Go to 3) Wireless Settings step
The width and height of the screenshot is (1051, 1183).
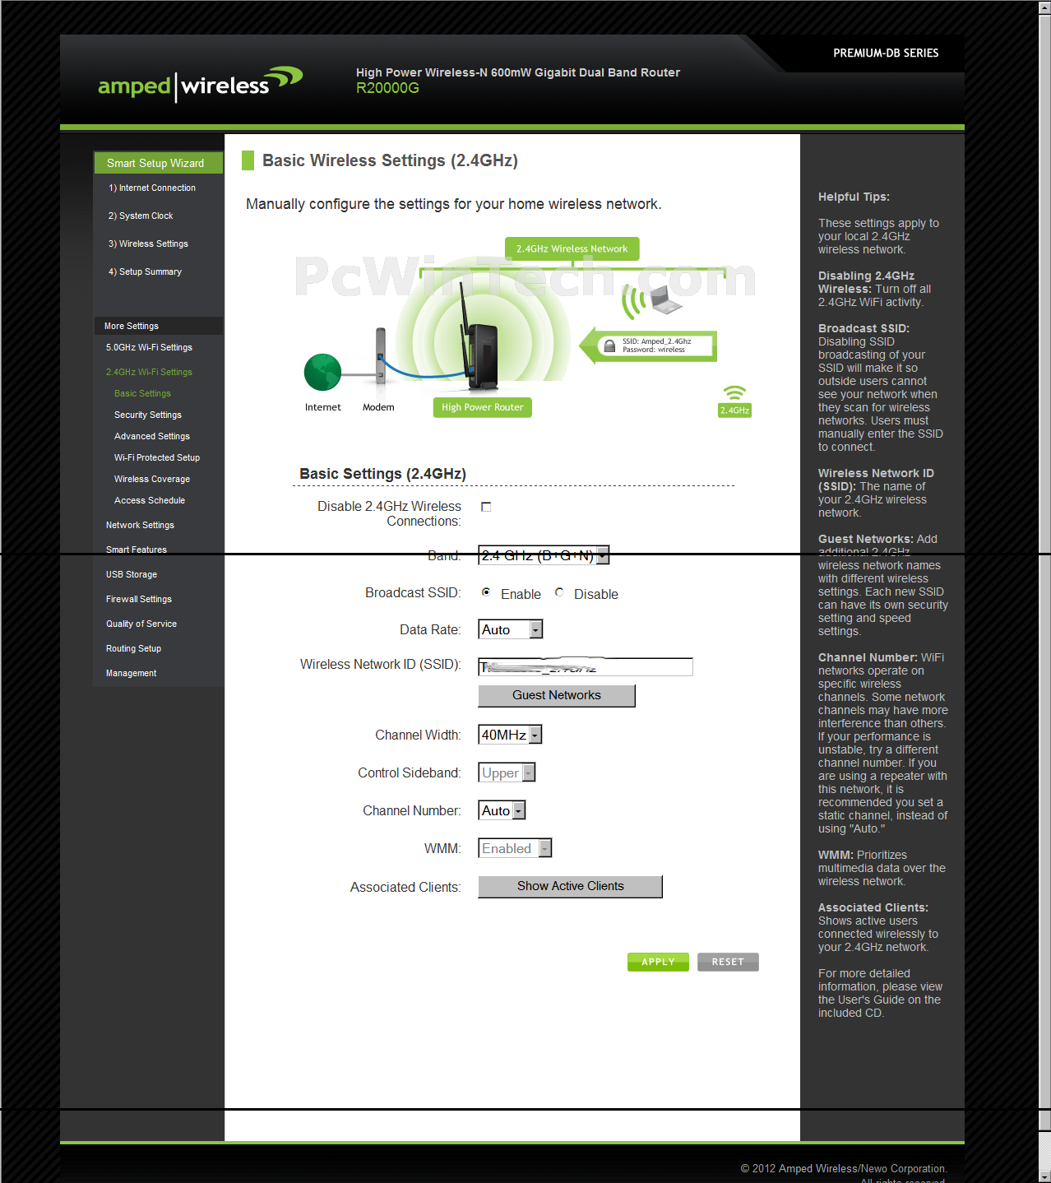(148, 244)
